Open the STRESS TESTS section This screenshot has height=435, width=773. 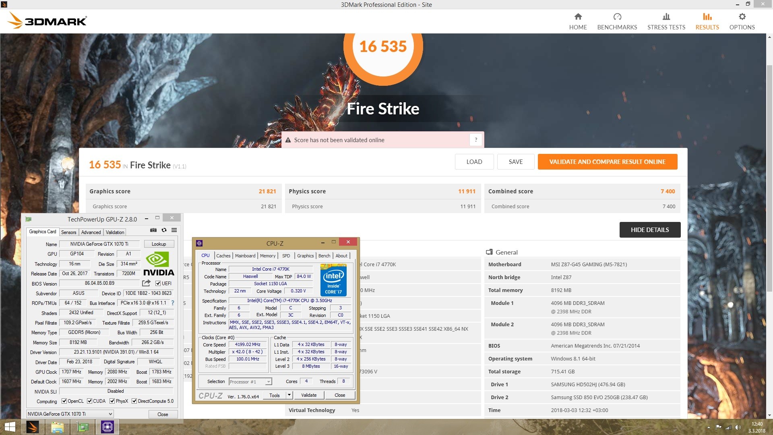[x=666, y=22]
